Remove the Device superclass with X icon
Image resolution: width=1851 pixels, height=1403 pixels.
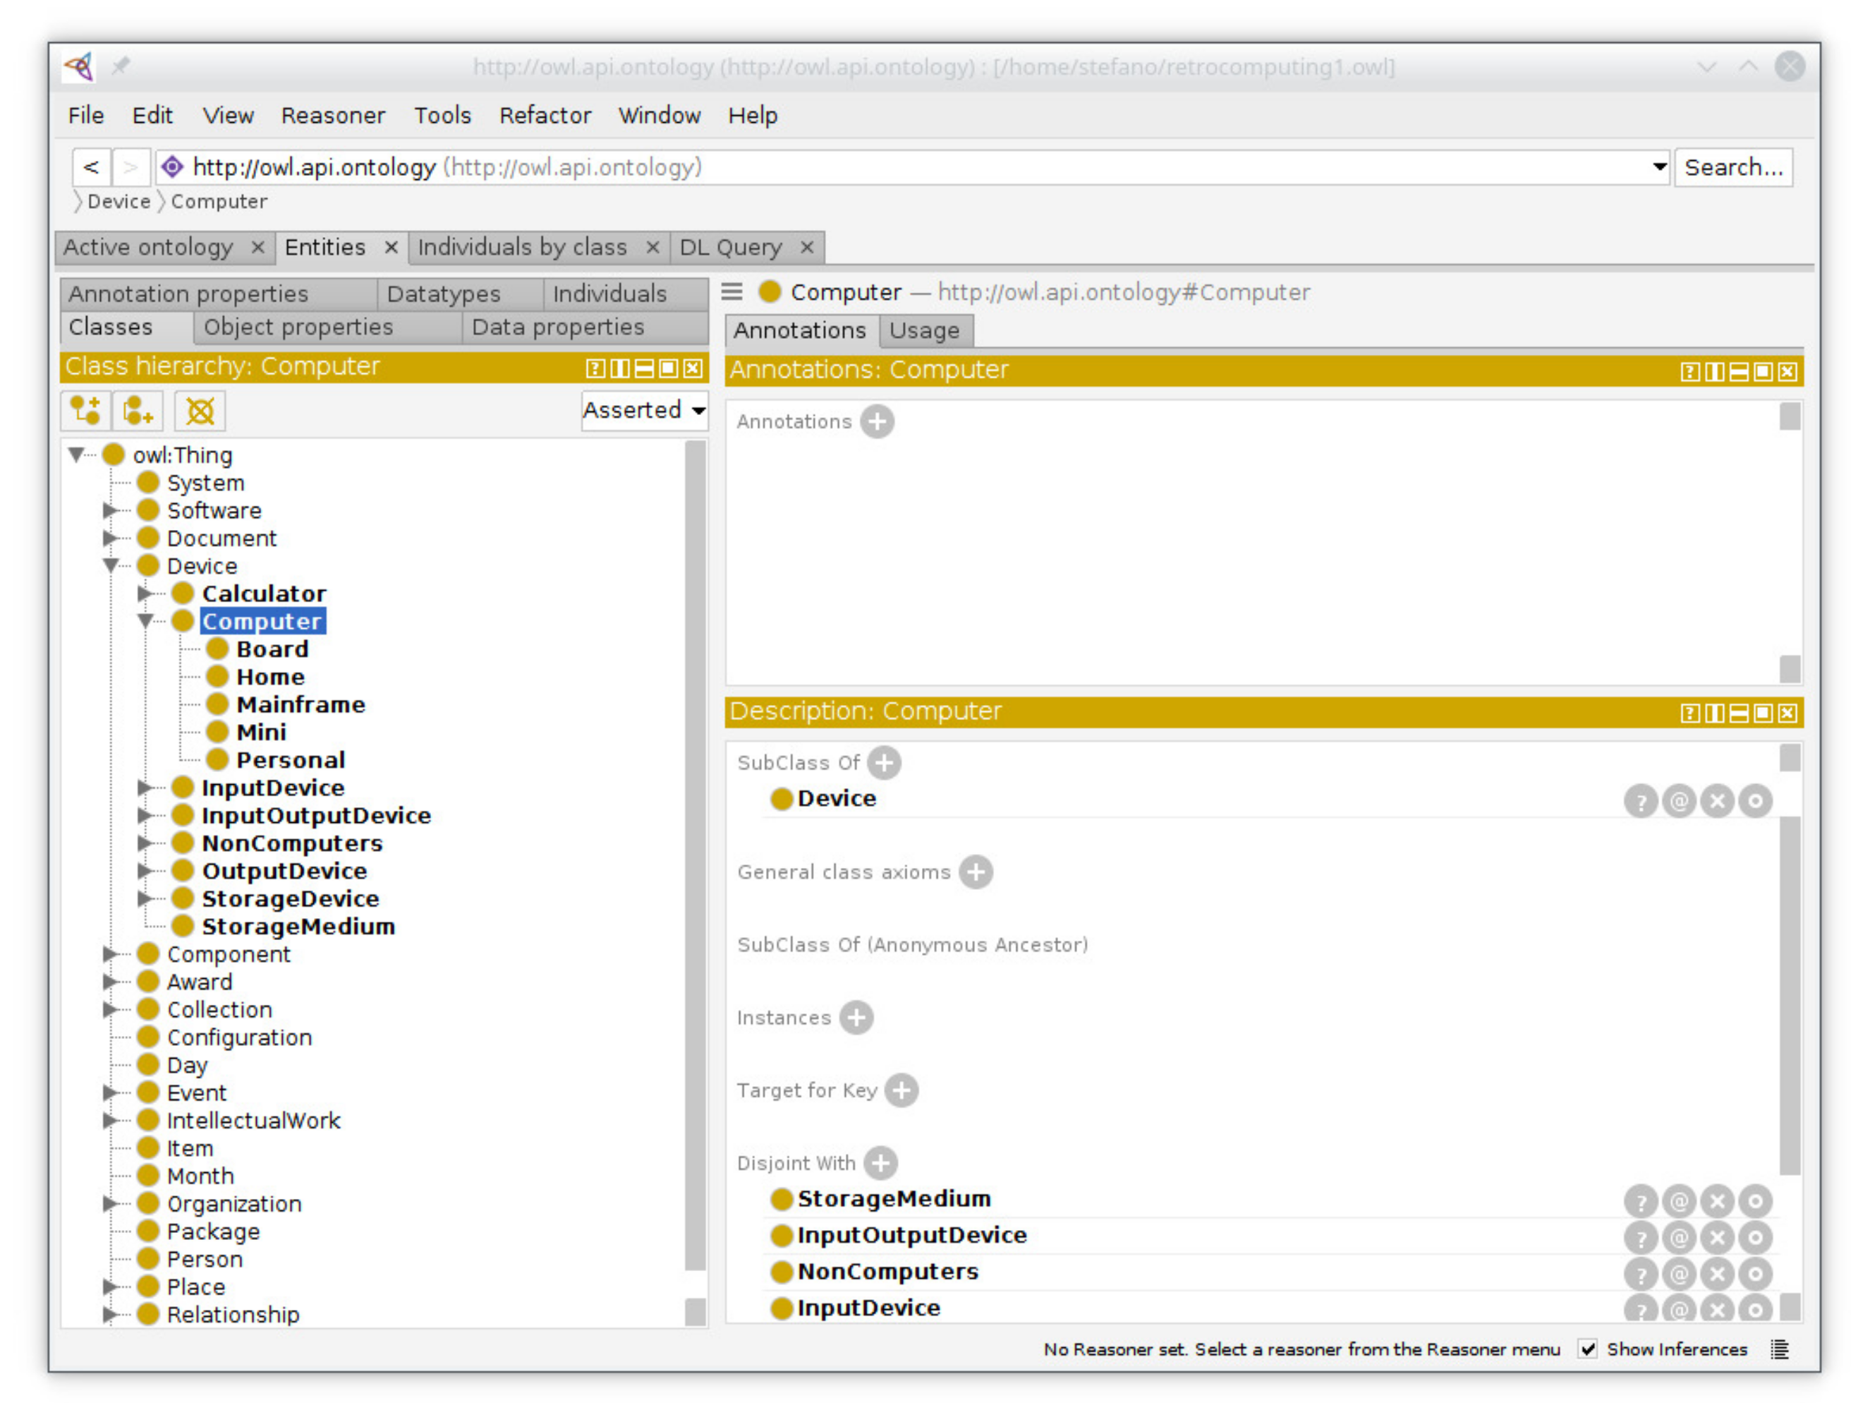(1717, 801)
